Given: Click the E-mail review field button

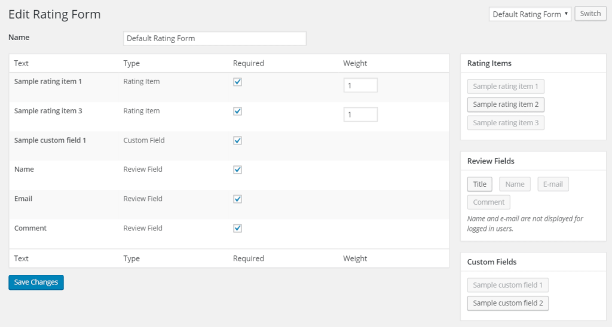Looking at the screenshot, I should (553, 184).
